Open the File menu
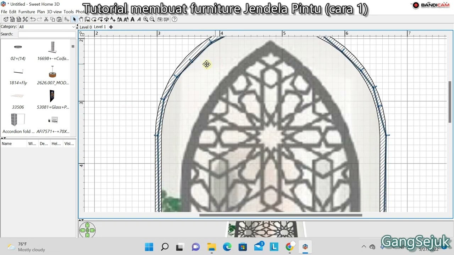The height and width of the screenshot is (255, 454). click(x=4, y=12)
